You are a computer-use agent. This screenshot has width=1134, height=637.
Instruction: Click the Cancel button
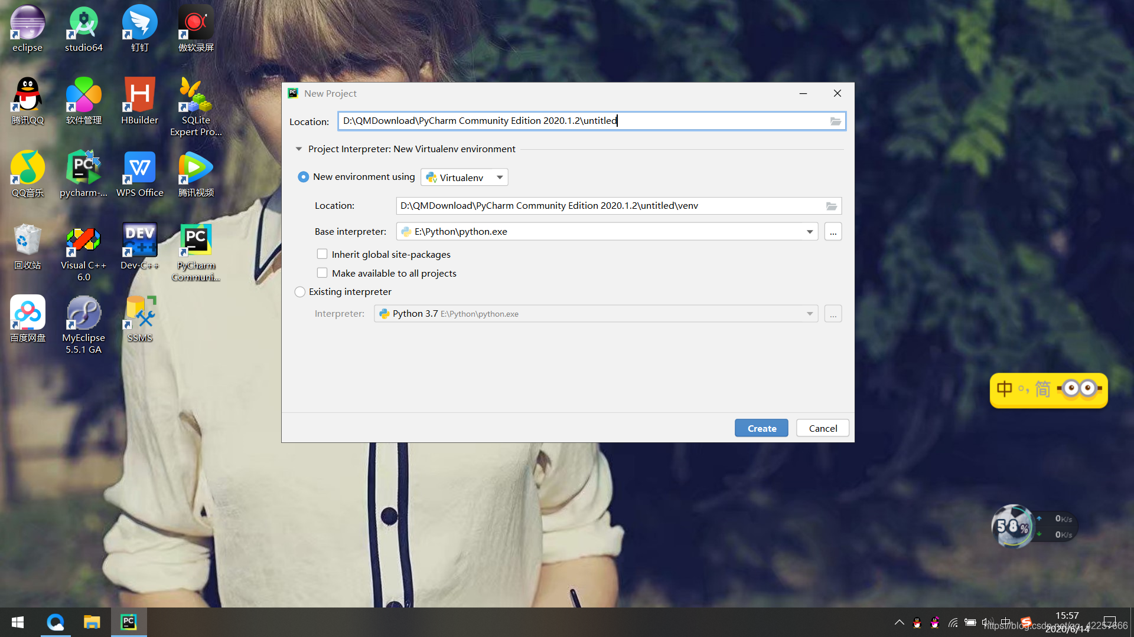pos(822,428)
